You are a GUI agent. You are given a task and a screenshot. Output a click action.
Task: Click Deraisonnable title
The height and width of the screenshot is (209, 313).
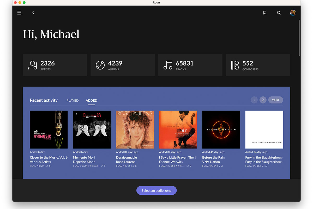pos(127,158)
